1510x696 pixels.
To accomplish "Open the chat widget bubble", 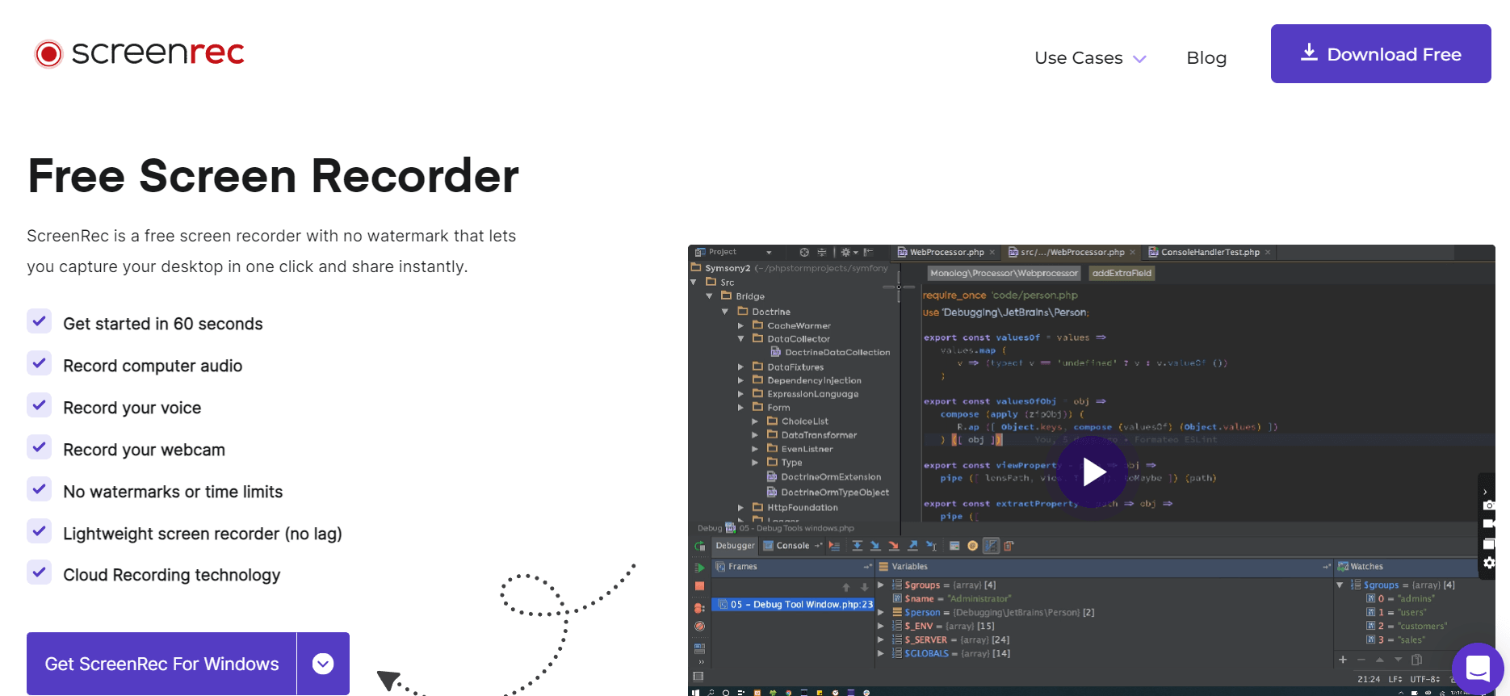I will click(1477, 669).
